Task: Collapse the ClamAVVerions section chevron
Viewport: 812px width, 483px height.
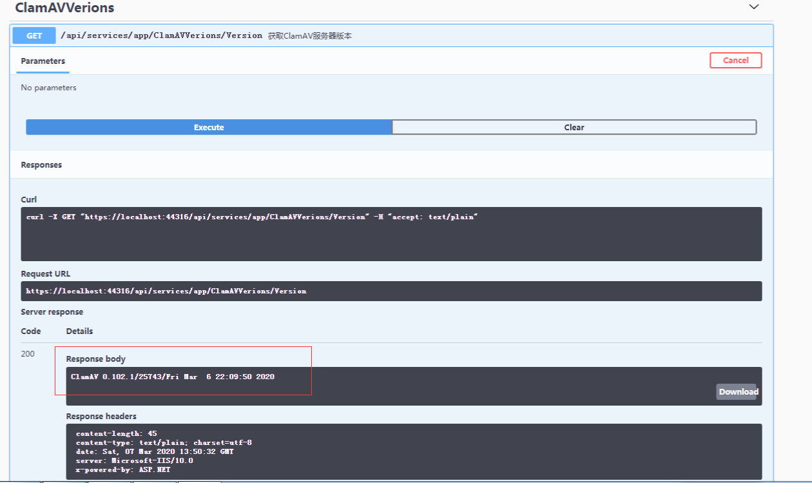Action: (x=753, y=7)
